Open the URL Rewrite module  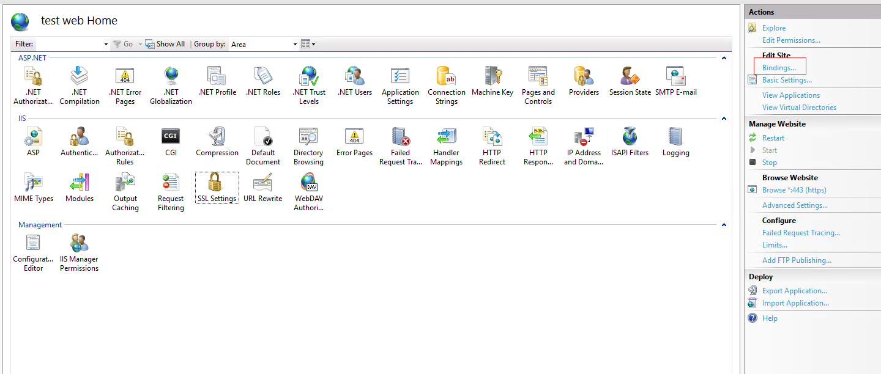coord(262,186)
